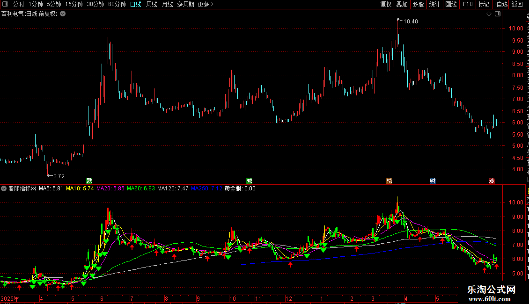529x304 pixels.
Task: Click the MA250: 7.12 readout
Action: click(x=206, y=189)
